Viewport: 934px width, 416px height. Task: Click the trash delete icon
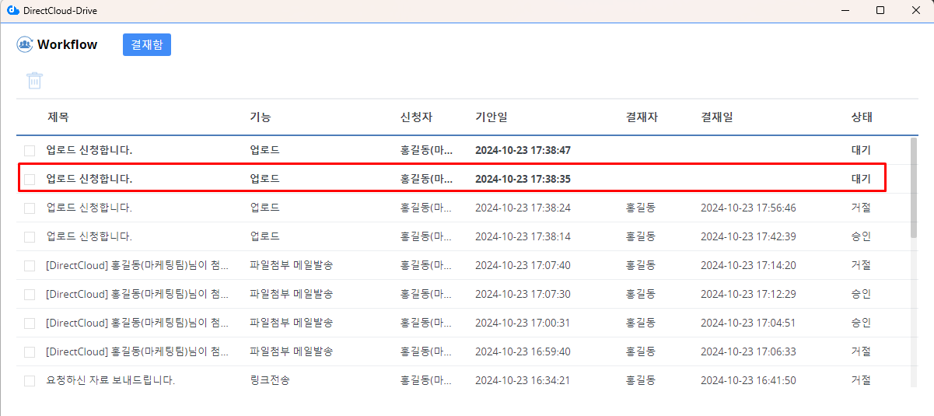34,80
